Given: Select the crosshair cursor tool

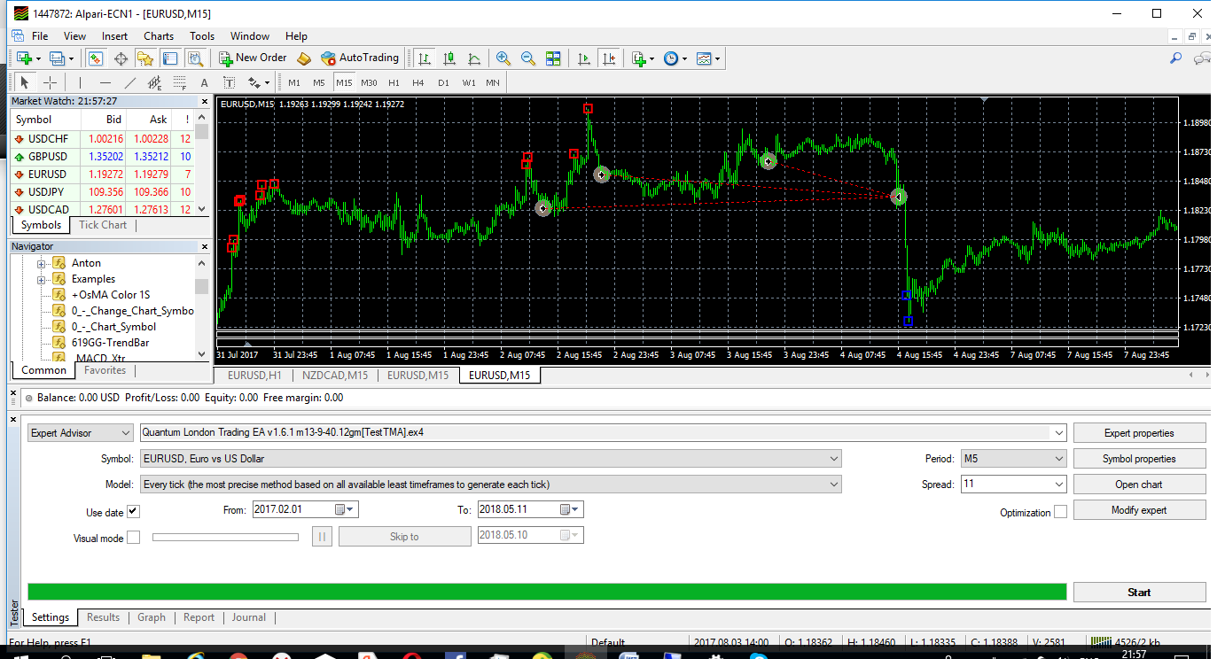Looking at the screenshot, I should click(x=51, y=82).
